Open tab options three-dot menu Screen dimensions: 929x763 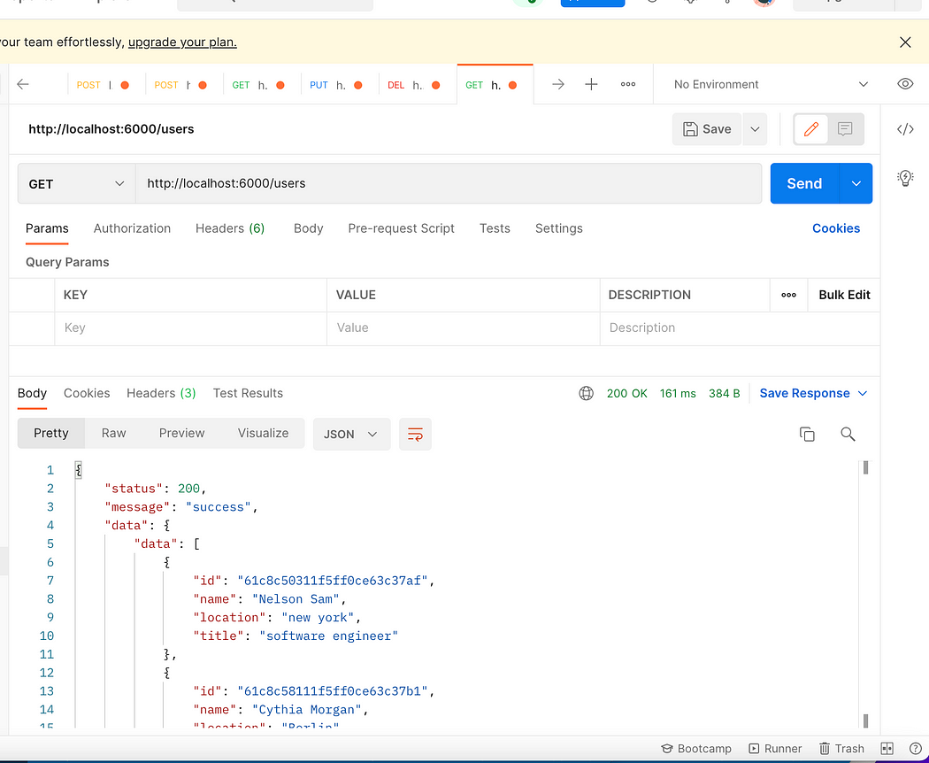click(x=628, y=84)
